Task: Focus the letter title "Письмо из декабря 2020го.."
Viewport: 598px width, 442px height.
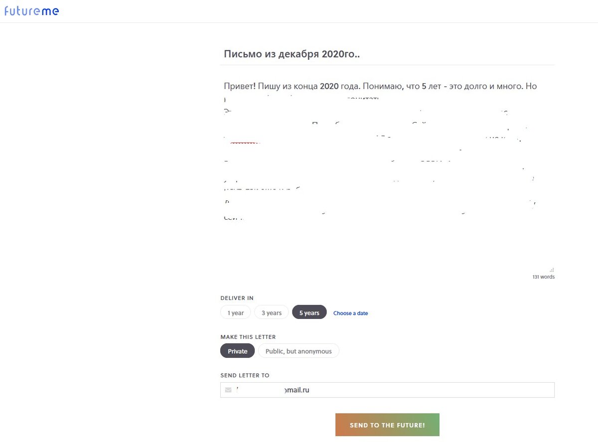Action: click(292, 54)
